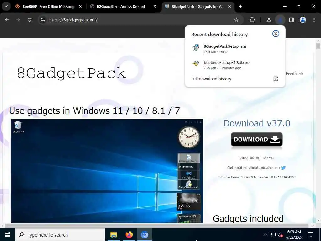Click the scrollbar down arrow
This screenshot has height=241, width=321.
pos(318,220)
